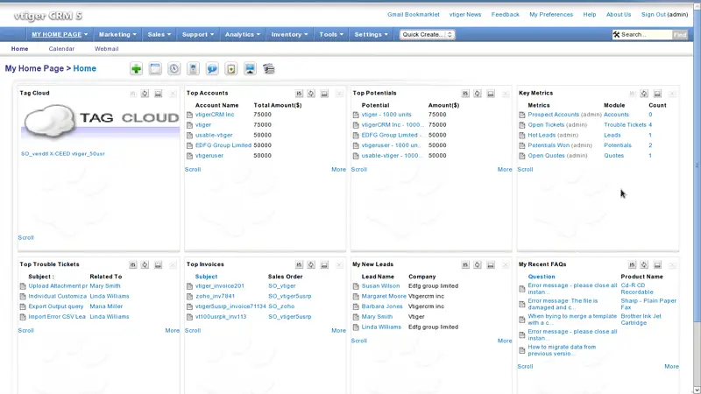Click the green plus Add Widget icon
This screenshot has width=701, height=394.
tap(136, 69)
